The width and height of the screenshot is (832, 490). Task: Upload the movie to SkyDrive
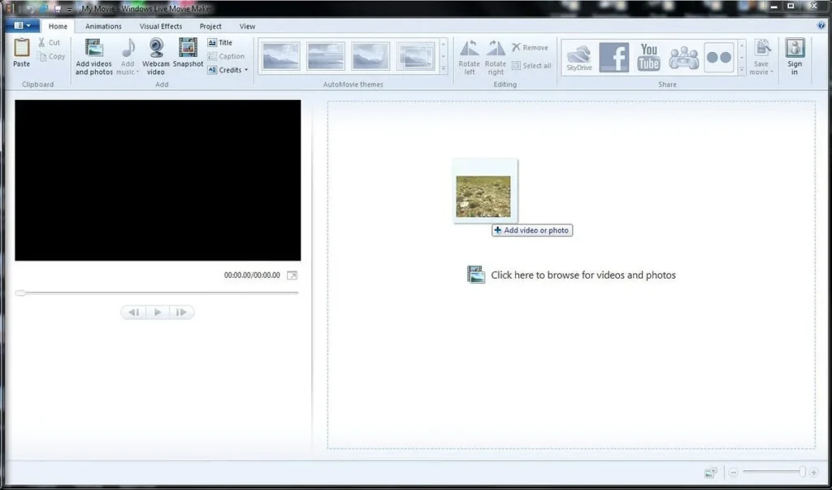click(x=578, y=57)
